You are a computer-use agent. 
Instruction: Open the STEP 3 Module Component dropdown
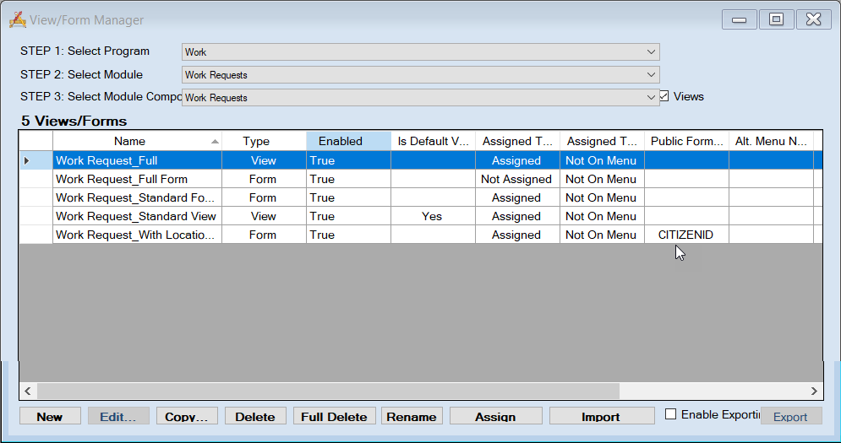pyautogui.click(x=421, y=98)
